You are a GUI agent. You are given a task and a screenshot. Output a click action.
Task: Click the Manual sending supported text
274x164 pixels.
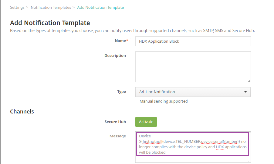pyautogui.click(x=164, y=101)
